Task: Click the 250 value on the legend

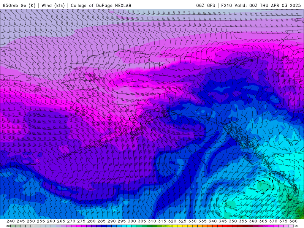Action: (31, 221)
